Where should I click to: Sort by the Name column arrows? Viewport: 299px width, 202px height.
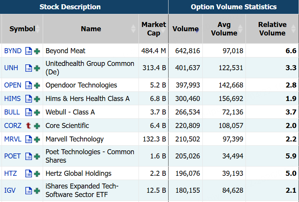tap(134, 29)
